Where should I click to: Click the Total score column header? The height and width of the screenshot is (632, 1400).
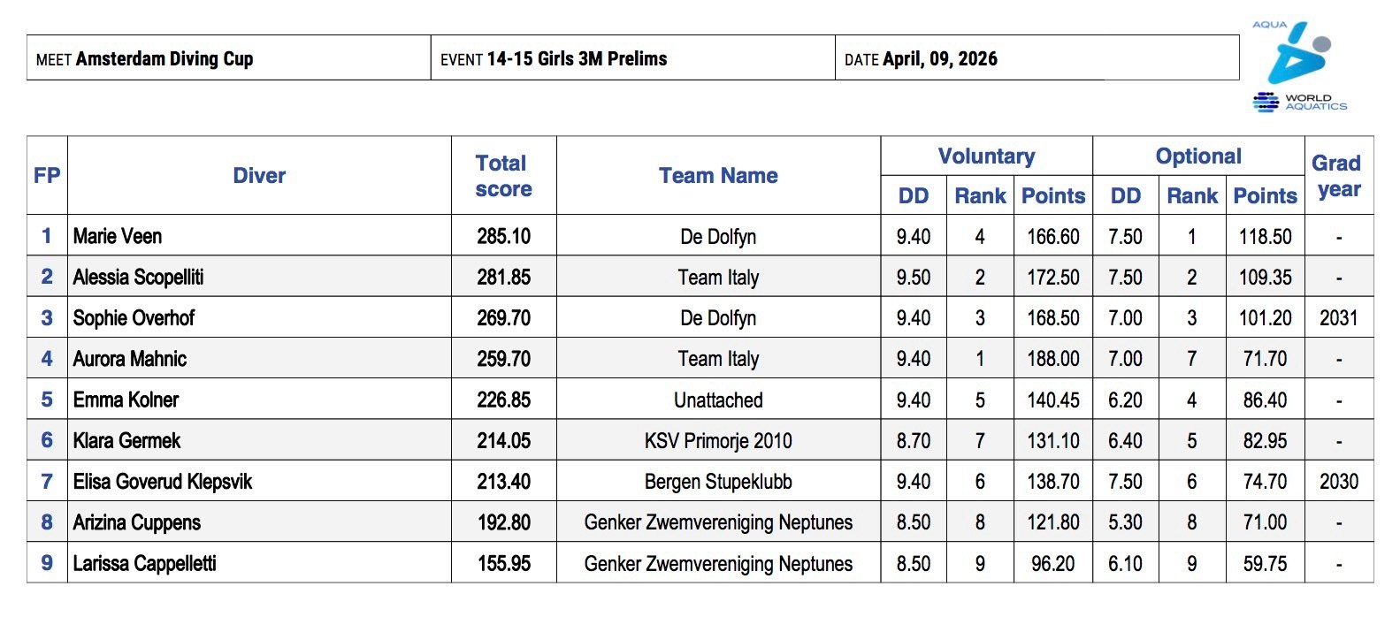point(503,175)
